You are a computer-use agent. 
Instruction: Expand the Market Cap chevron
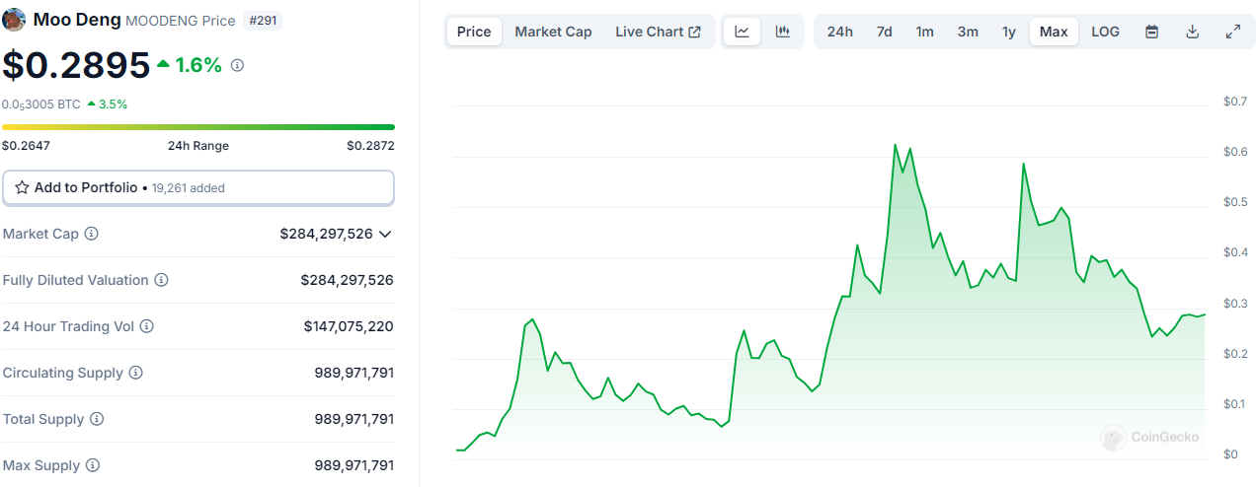[385, 234]
